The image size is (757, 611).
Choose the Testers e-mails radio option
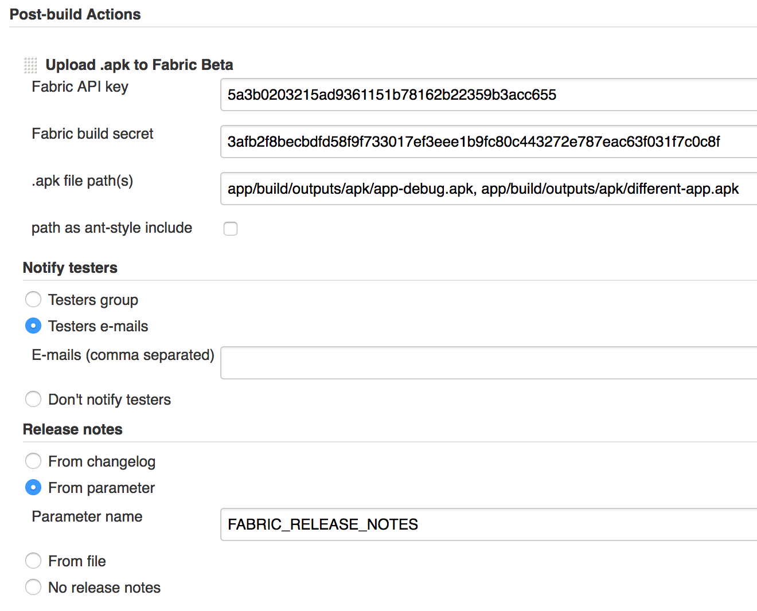click(33, 326)
